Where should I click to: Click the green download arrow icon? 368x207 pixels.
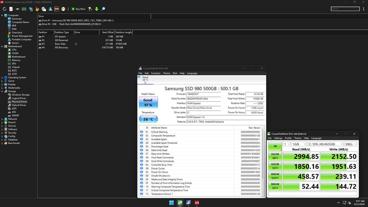(x=96, y=9)
